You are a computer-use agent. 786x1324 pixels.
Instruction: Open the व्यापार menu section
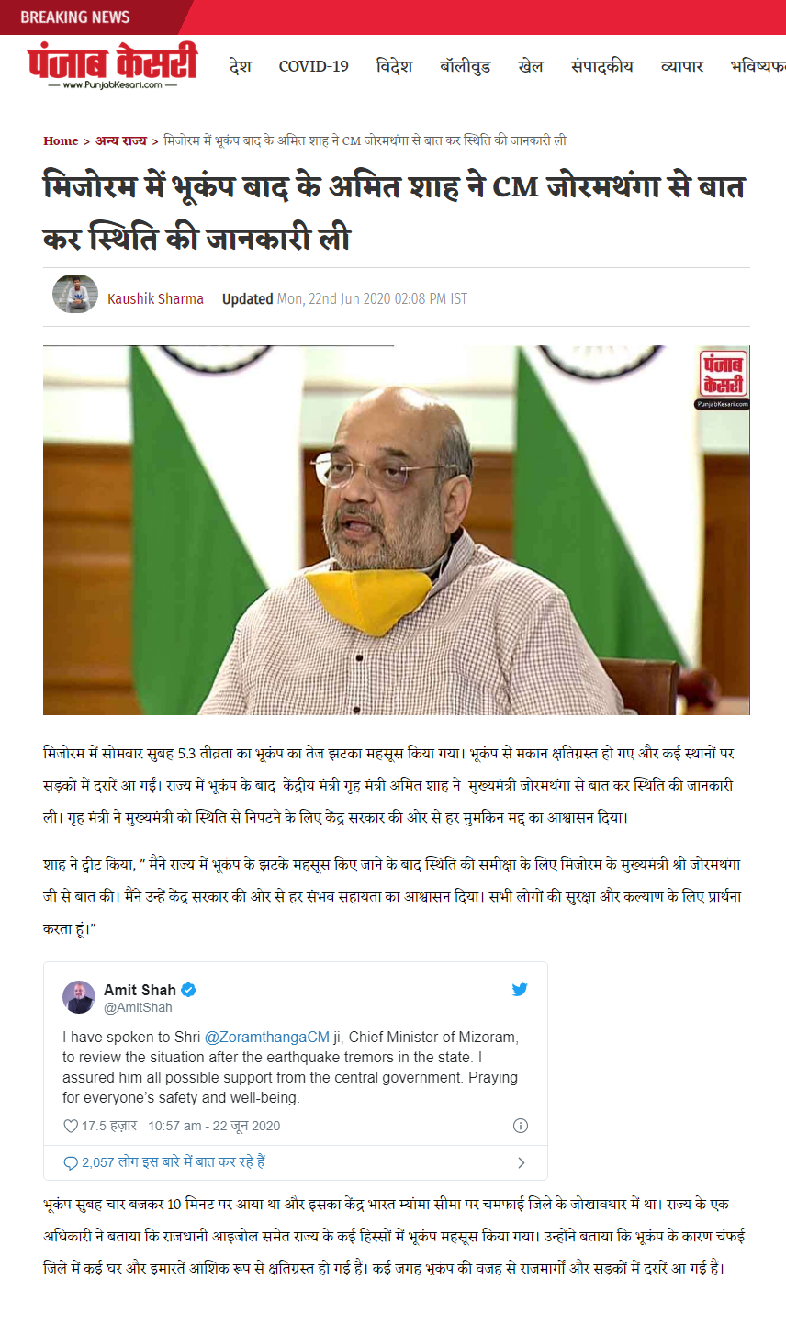[x=682, y=66]
